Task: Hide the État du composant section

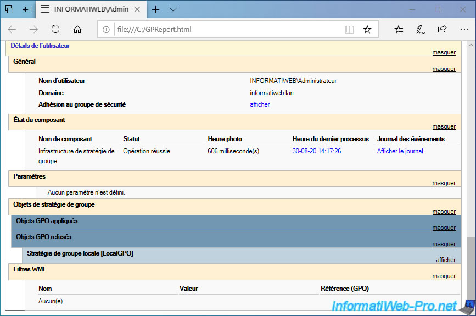Action: coord(444,126)
